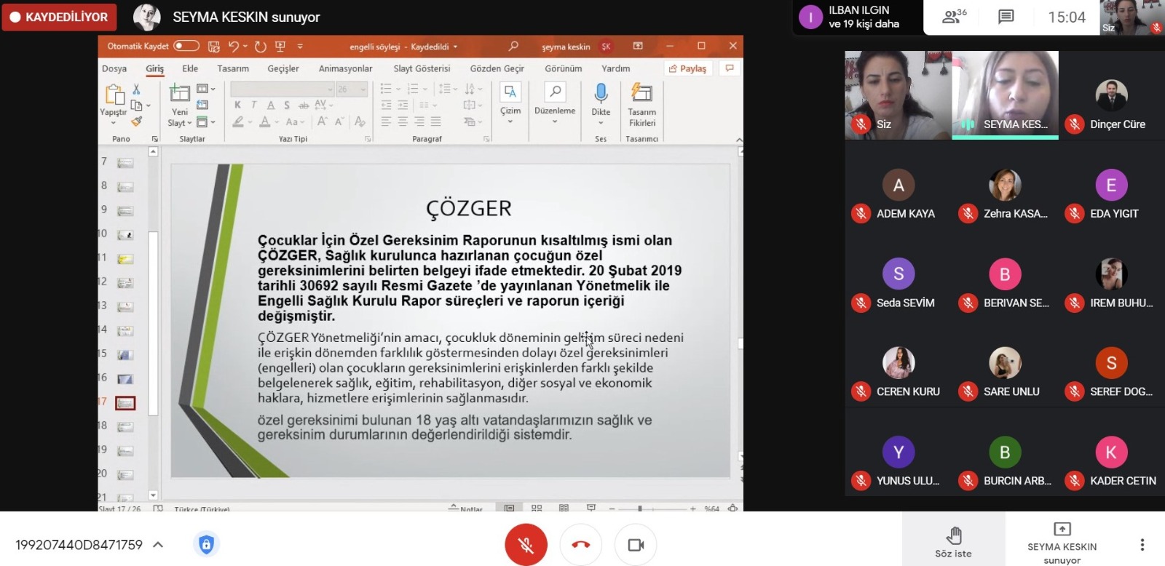Unmute your microphone
The height and width of the screenshot is (566, 1165).
tap(526, 544)
